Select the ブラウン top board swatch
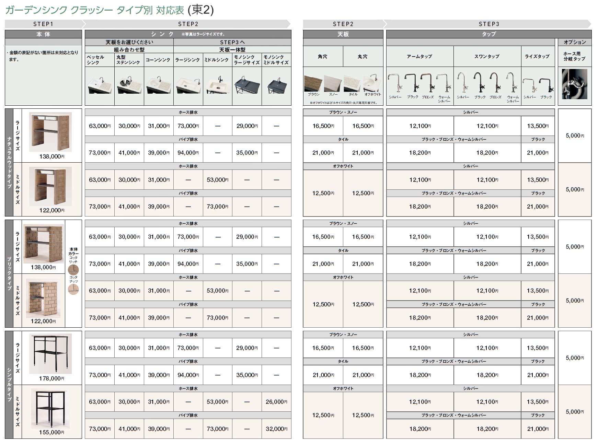 313,83
